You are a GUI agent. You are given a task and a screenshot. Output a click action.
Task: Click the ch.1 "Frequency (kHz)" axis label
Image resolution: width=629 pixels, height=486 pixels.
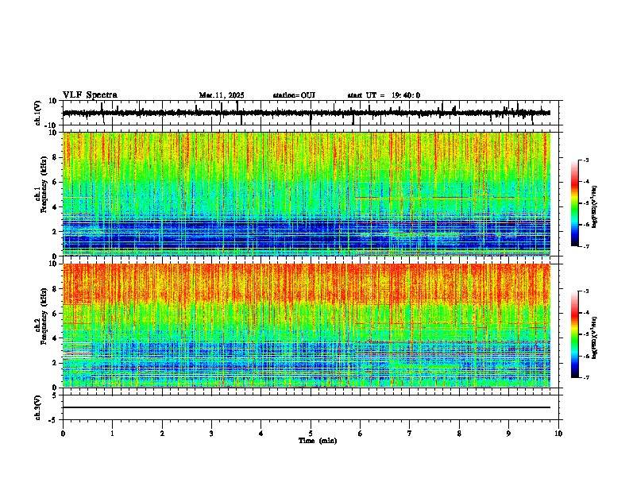(x=44, y=185)
